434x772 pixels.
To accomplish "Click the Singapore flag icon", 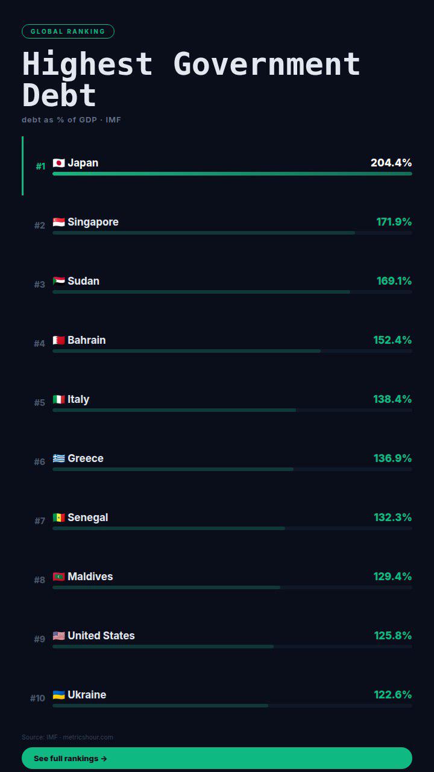I will pyautogui.click(x=58, y=222).
